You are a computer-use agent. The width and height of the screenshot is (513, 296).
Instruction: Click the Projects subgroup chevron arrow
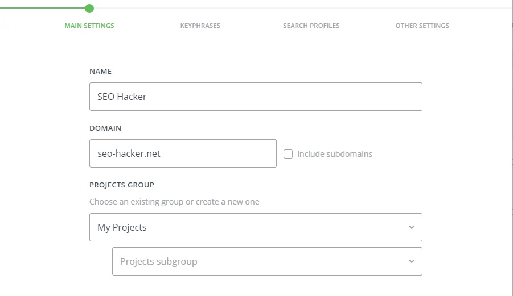click(412, 261)
